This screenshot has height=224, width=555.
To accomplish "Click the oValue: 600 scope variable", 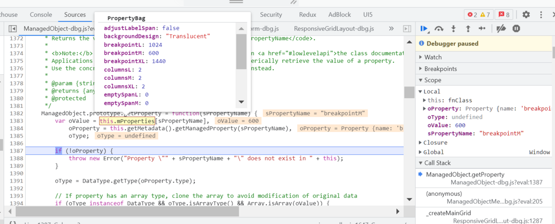I will (x=446, y=125).
